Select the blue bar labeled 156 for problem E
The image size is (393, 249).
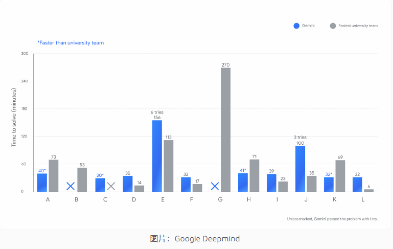tap(157, 156)
